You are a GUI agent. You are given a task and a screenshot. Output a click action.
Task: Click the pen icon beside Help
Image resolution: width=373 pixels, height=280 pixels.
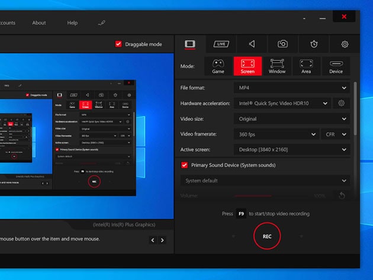[x=102, y=23]
